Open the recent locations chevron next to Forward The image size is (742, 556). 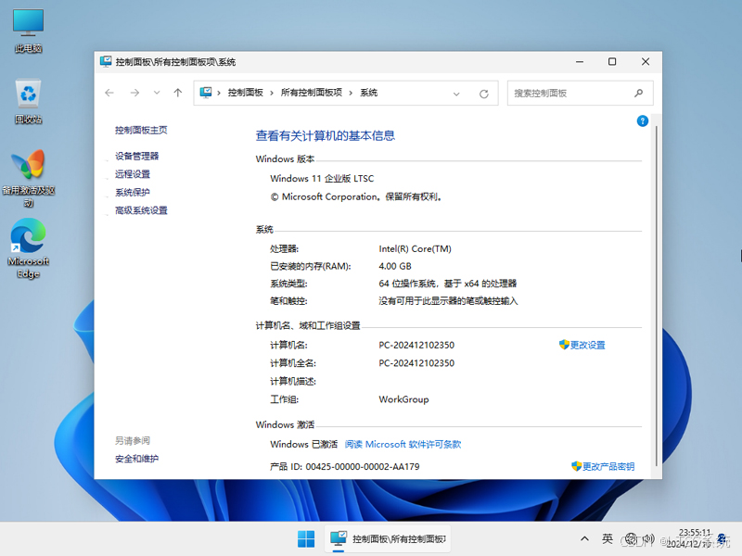click(x=157, y=93)
